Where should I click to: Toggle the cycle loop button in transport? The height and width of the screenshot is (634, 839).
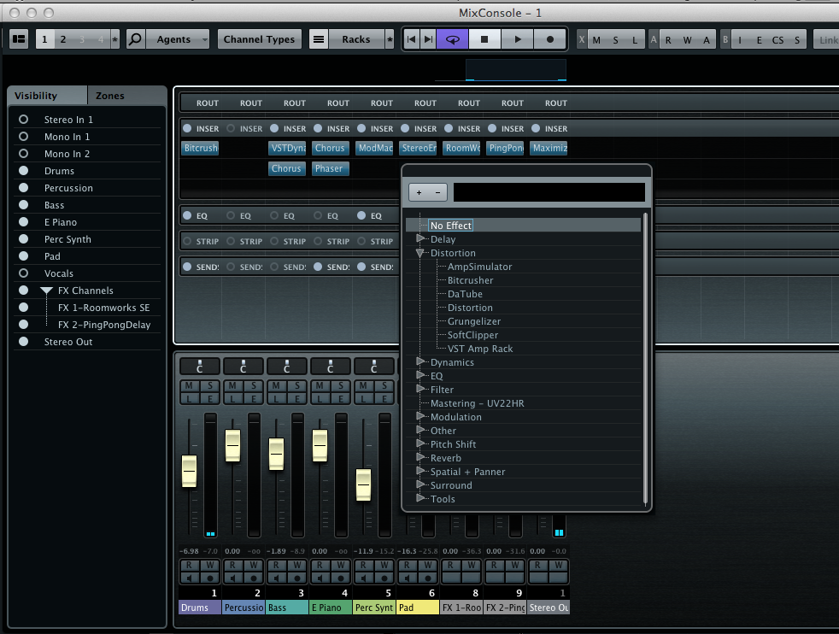[453, 39]
